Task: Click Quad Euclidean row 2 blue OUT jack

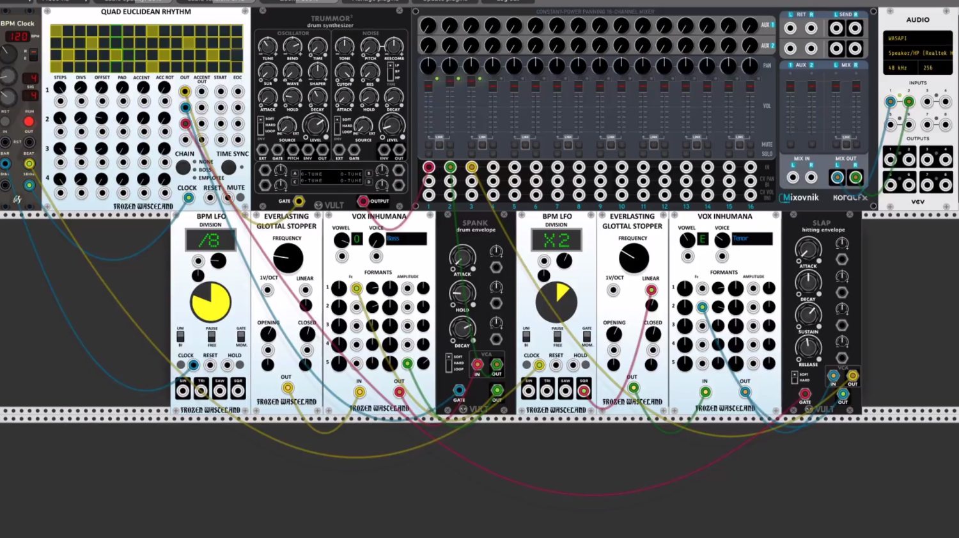Action: click(185, 107)
